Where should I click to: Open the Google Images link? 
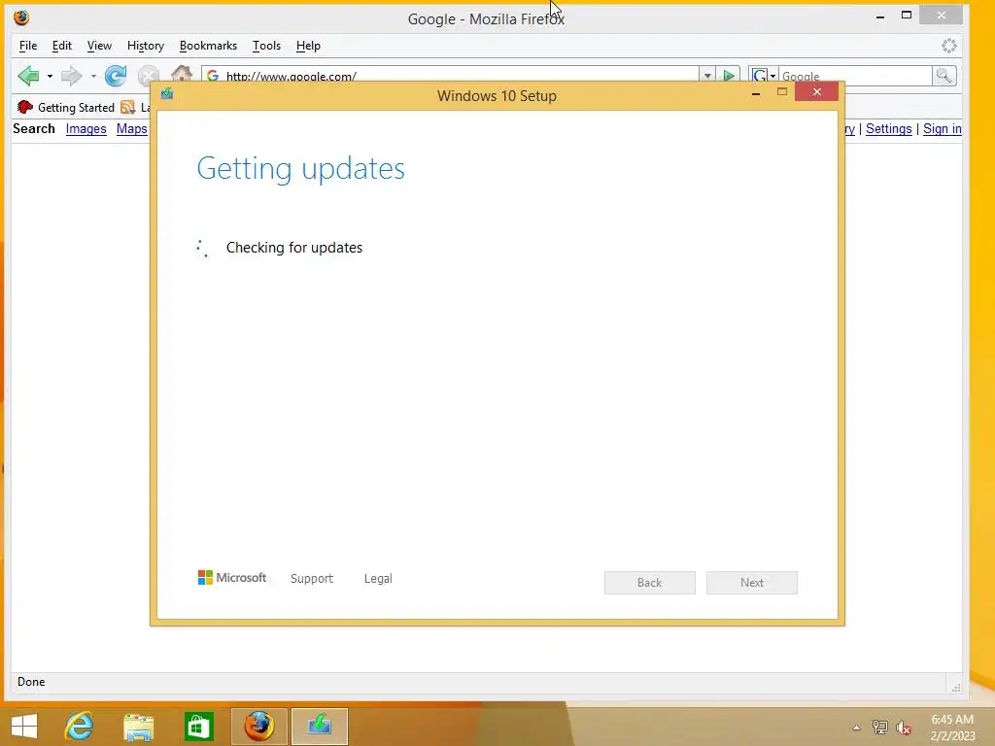click(86, 129)
